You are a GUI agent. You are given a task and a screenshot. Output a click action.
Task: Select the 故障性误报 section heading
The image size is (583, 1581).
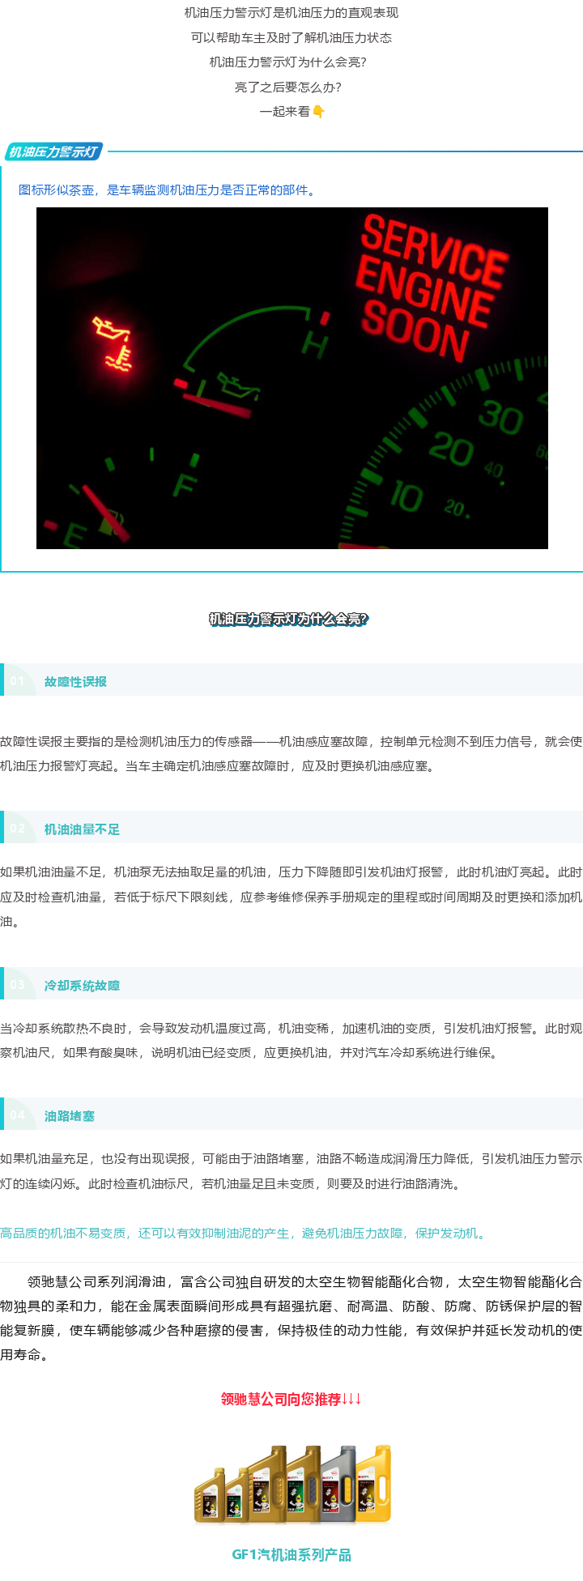tap(75, 682)
